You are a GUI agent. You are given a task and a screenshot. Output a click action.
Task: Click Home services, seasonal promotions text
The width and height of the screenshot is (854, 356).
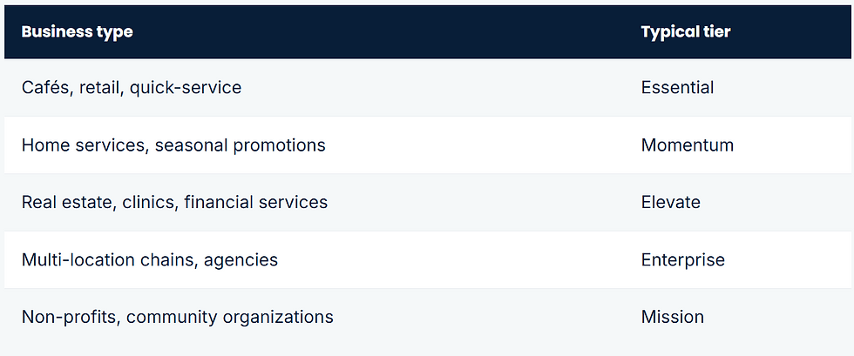pos(173,144)
